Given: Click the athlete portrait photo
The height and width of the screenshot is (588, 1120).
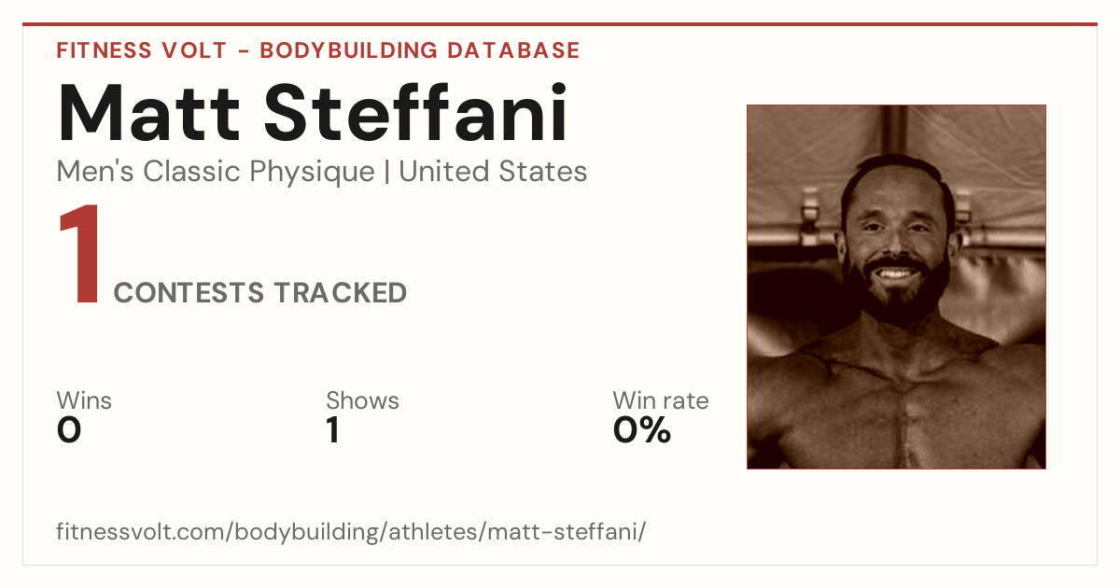Looking at the screenshot, I should pos(896,287).
